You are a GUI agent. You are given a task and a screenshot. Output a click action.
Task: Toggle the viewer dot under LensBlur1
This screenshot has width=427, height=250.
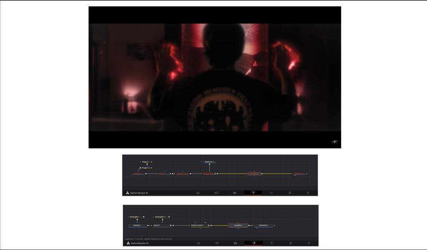(x=239, y=229)
